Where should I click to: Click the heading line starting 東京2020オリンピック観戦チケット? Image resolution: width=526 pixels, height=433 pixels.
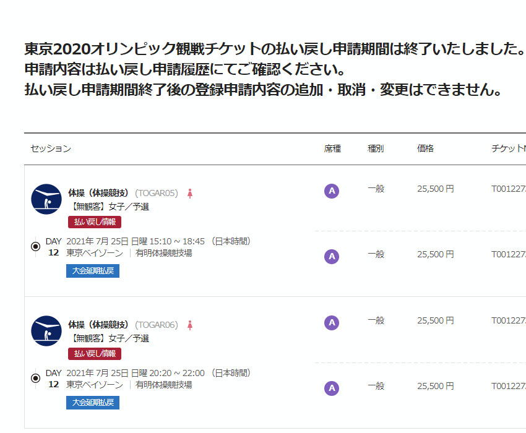[x=274, y=49]
